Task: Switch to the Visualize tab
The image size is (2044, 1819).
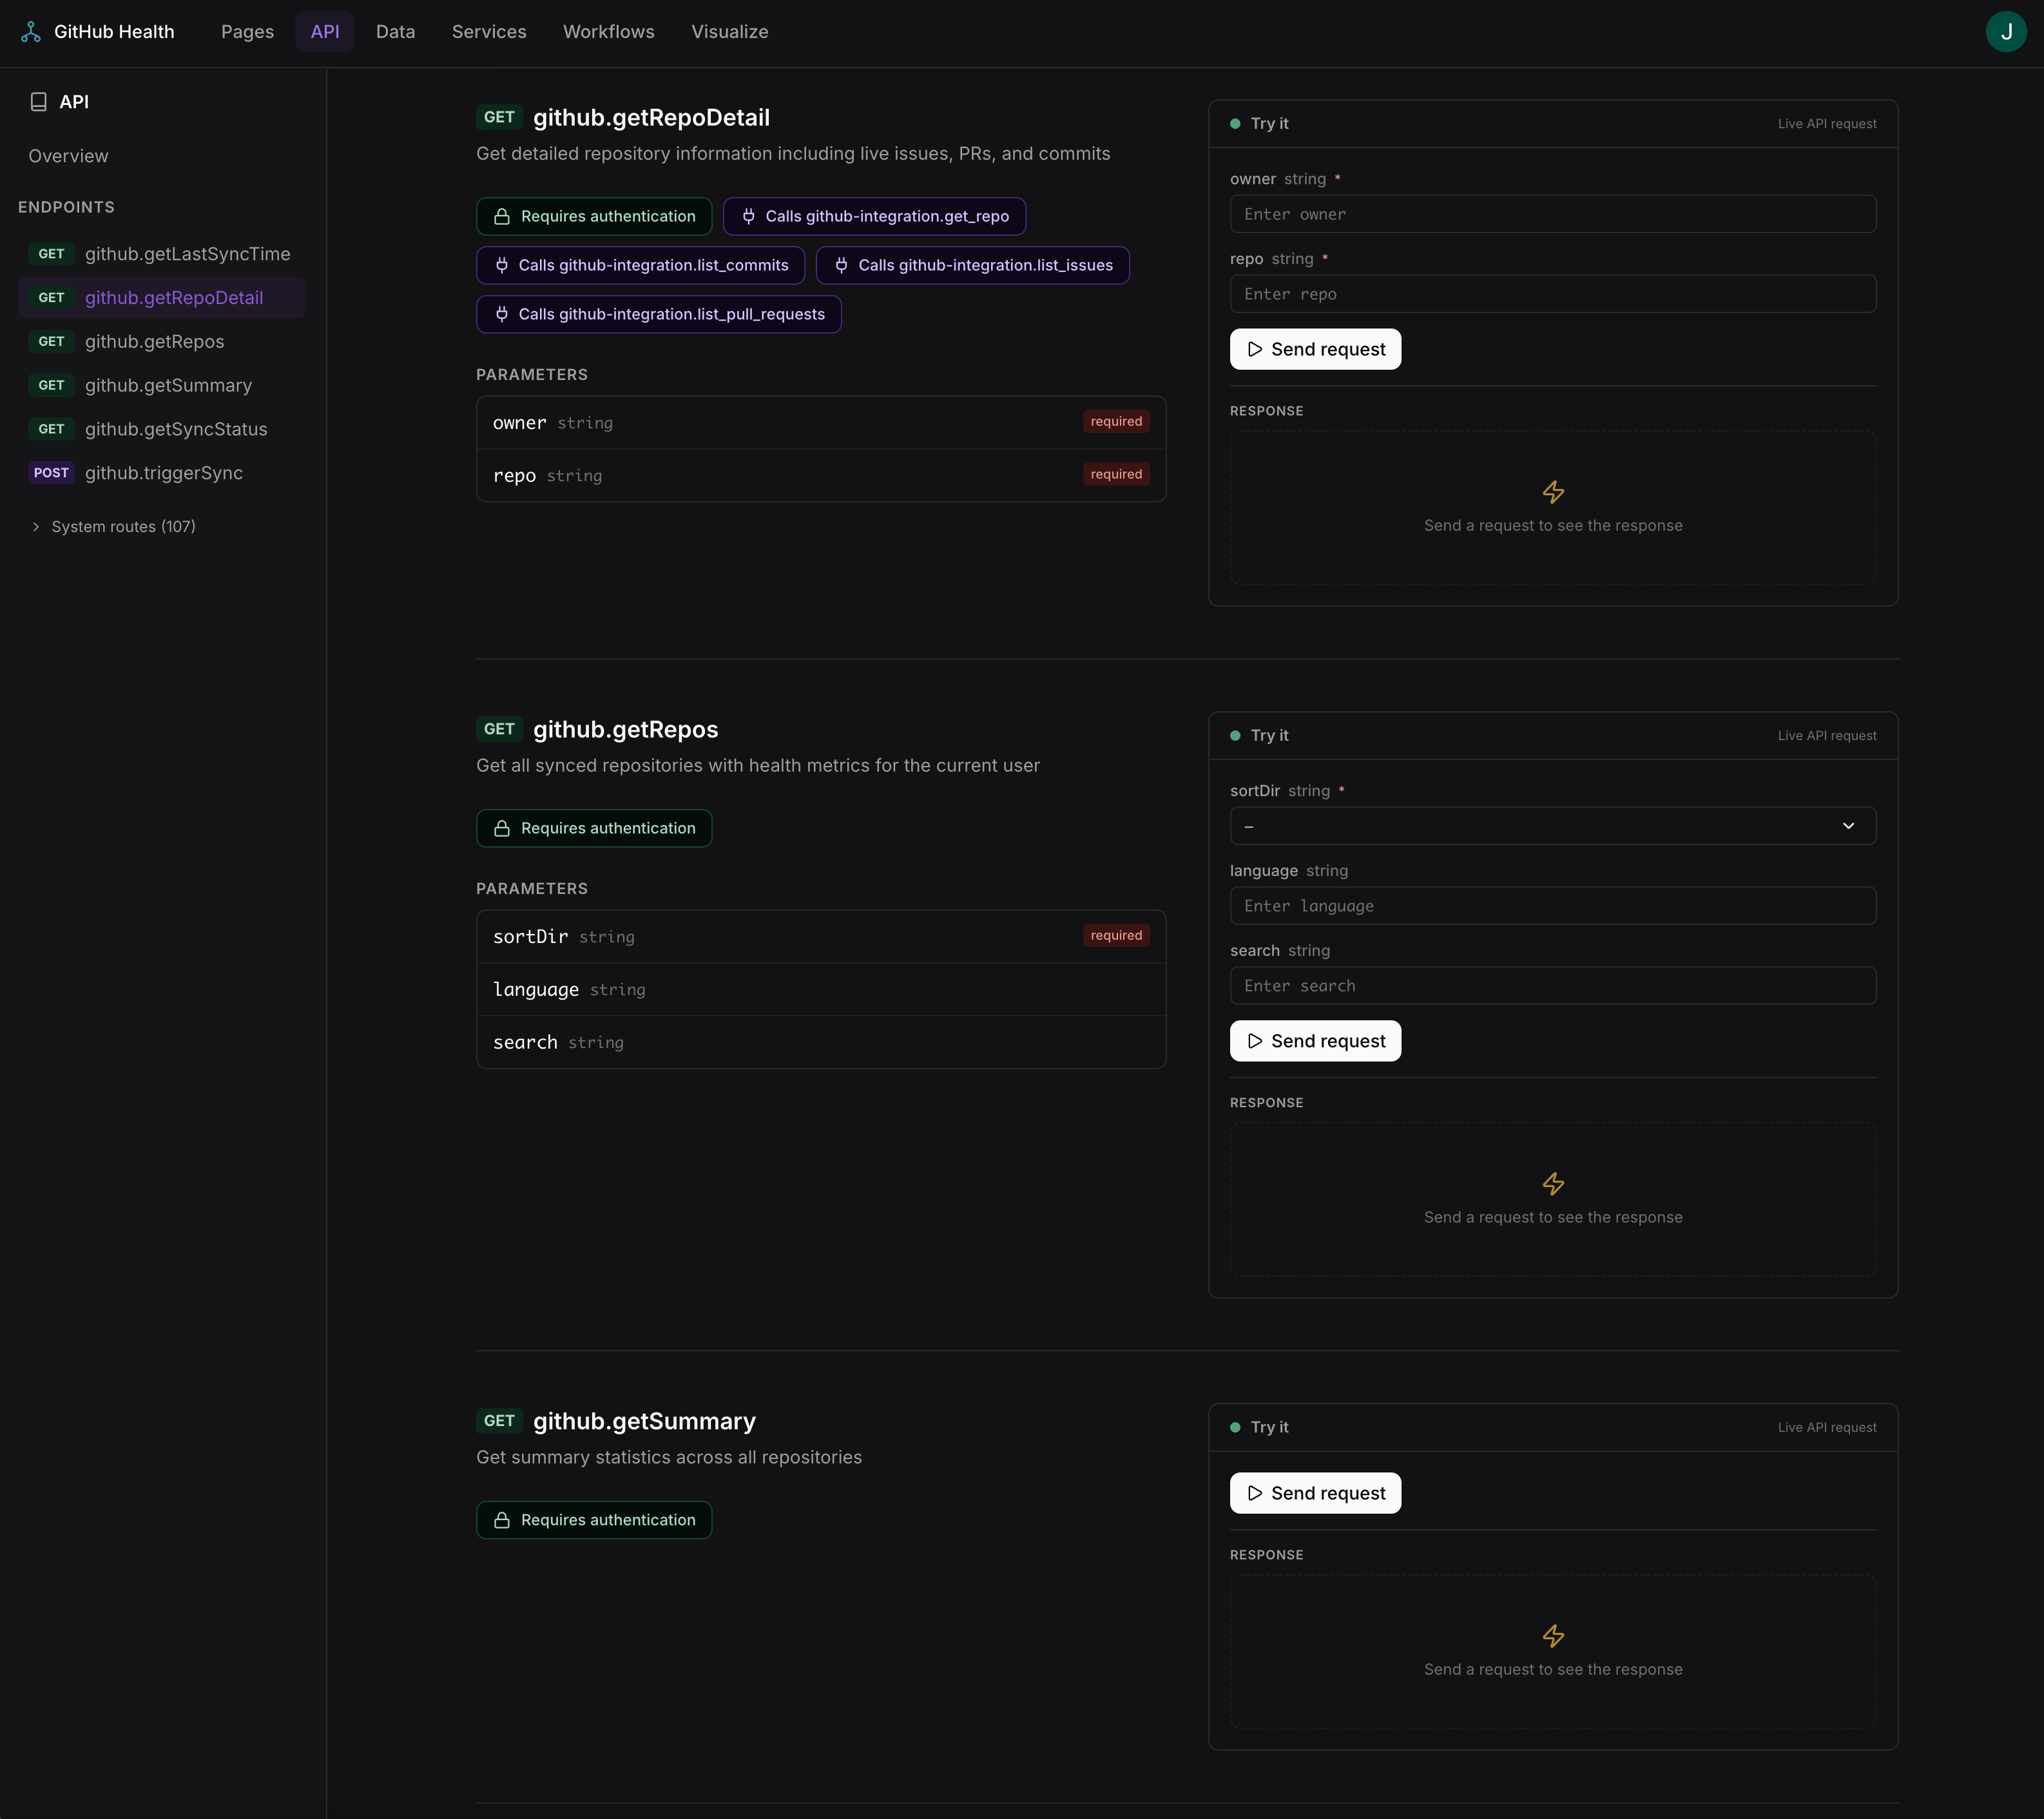Action: pos(729,32)
